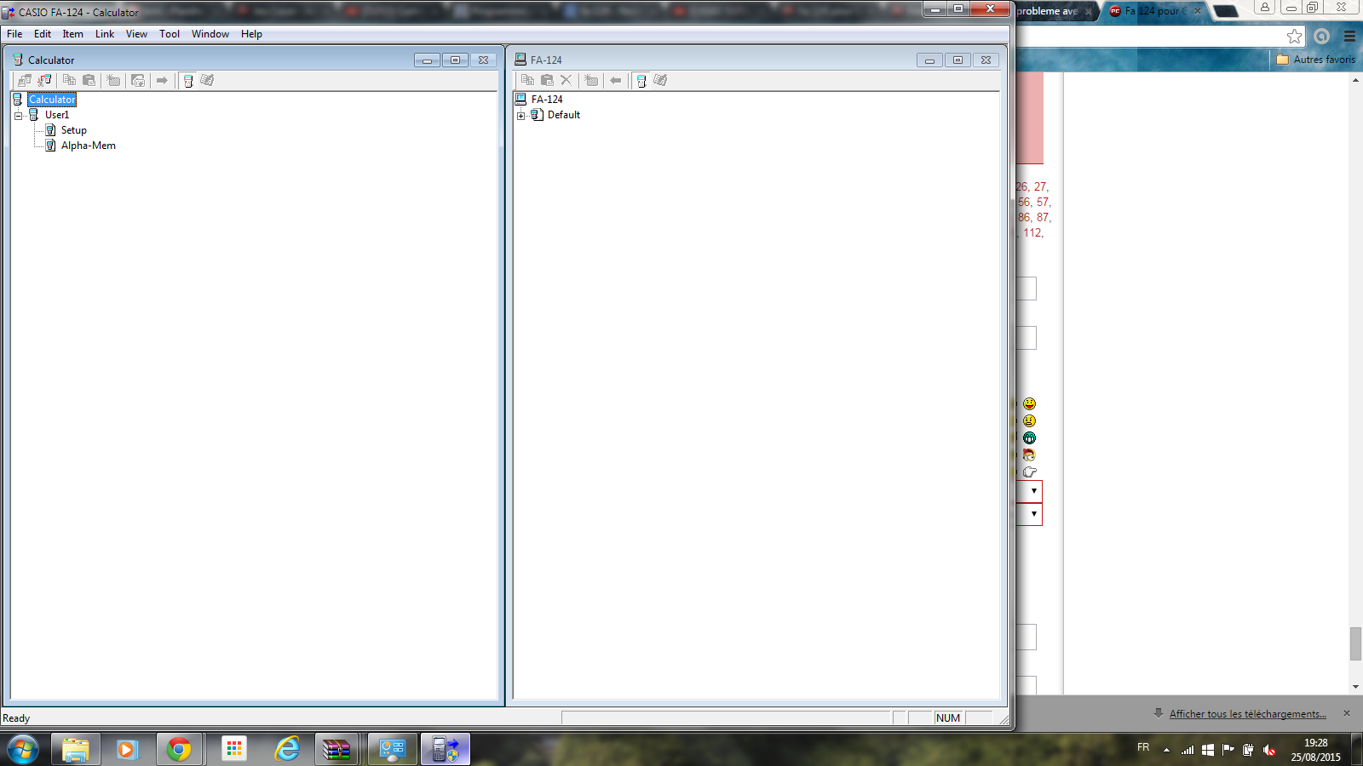Close the 'Fa 124 pour' Chrome tab
1363x766 pixels.
[1198, 11]
